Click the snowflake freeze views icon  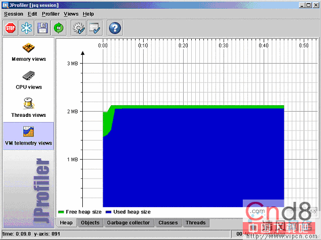27,28
